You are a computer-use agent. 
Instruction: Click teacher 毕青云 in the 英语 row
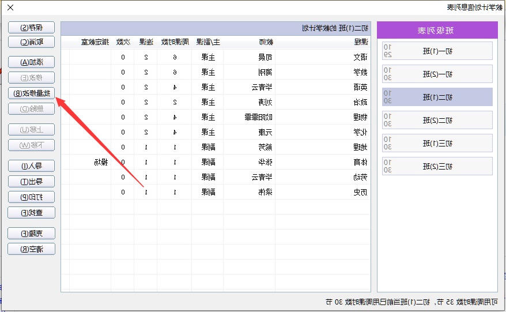point(262,87)
